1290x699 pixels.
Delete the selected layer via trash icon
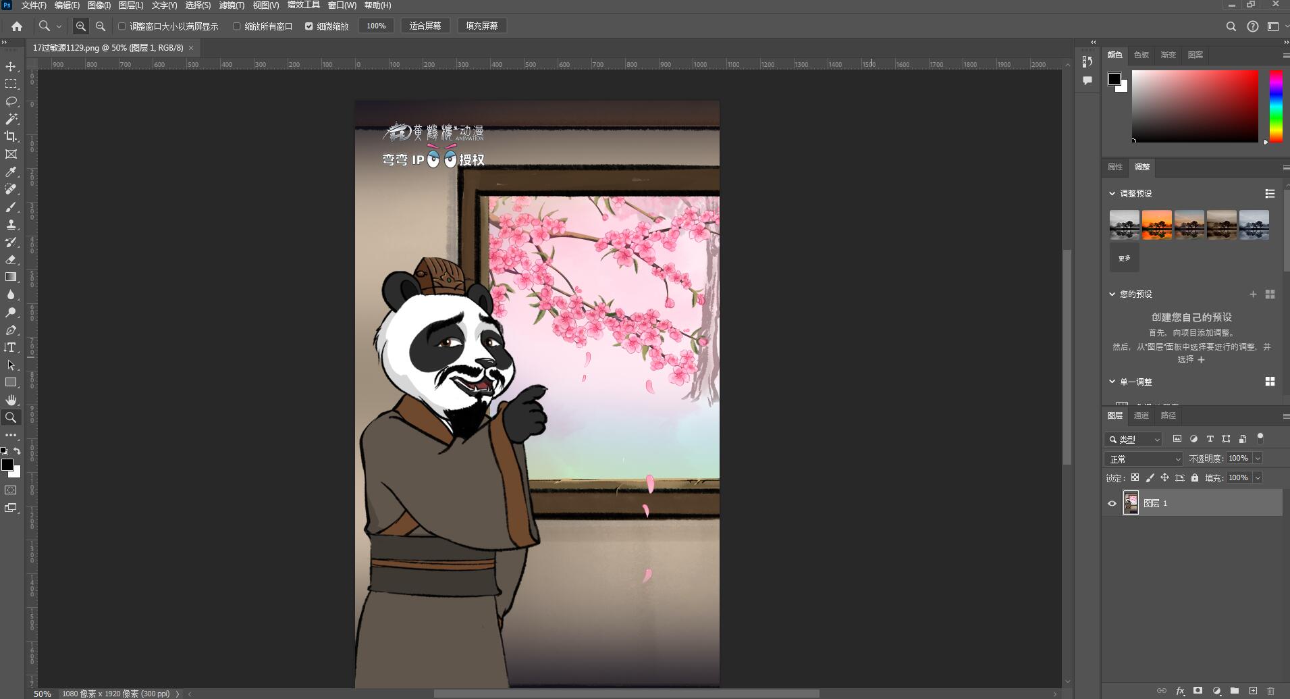point(1271,691)
